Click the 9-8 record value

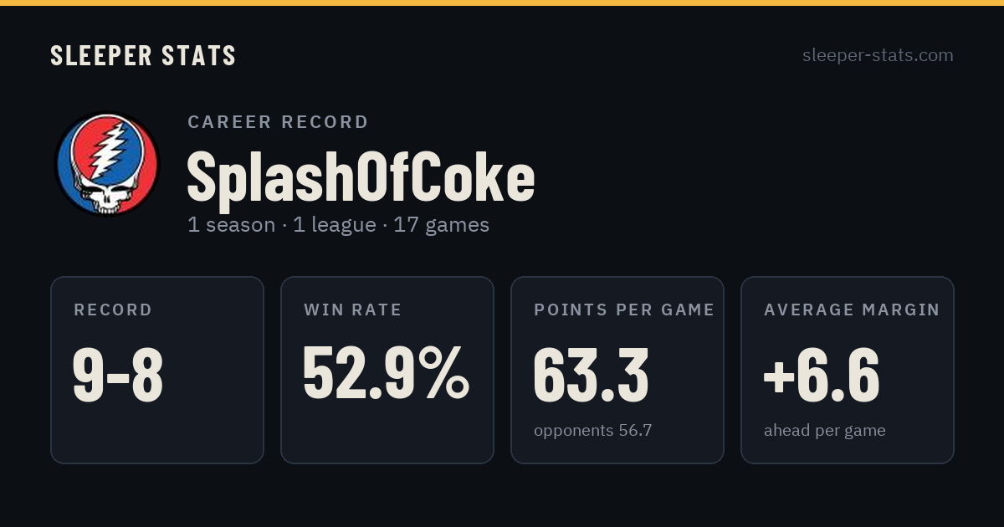[x=118, y=375]
